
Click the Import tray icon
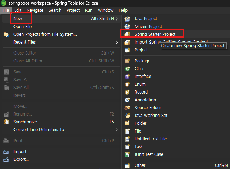[x=6, y=152]
